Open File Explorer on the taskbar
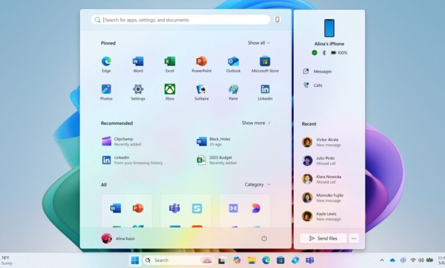The height and width of the screenshot is (268, 445). [x=252, y=260]
